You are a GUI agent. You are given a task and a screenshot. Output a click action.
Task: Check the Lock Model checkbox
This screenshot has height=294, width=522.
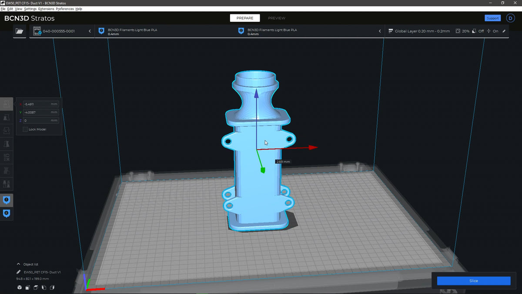pyautogui.click(x=25, y=129)
